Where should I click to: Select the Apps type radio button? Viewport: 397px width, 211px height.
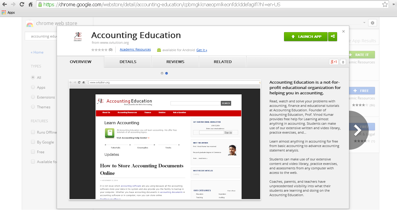[x=33, y=87]
